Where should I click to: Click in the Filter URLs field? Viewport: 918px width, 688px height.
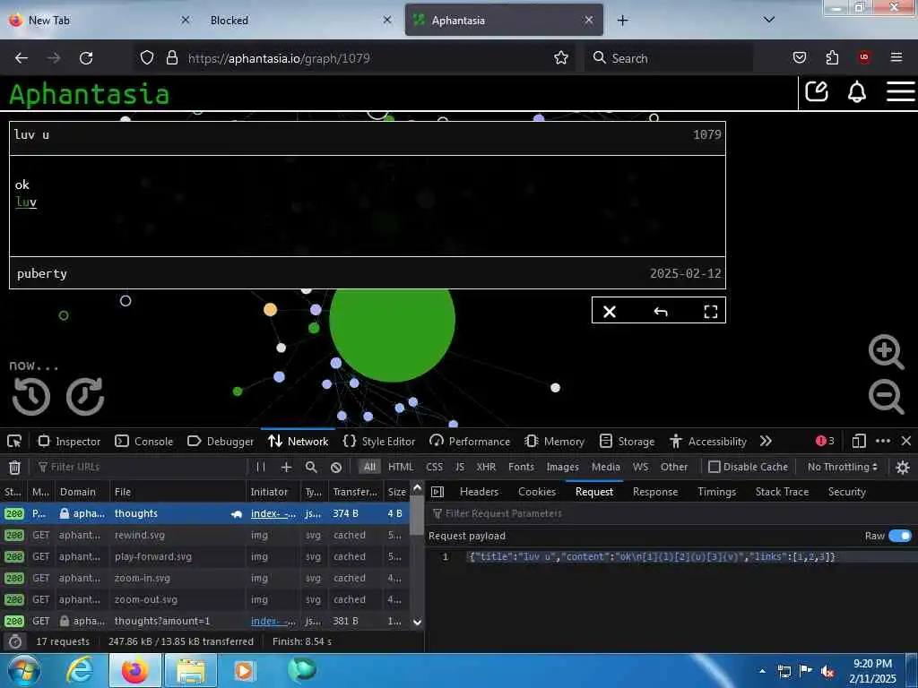pos(141,467)
